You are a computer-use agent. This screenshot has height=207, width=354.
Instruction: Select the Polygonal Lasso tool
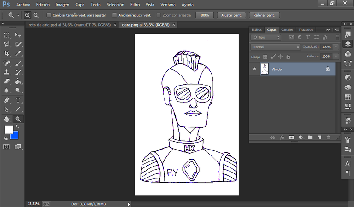[6, 44]
